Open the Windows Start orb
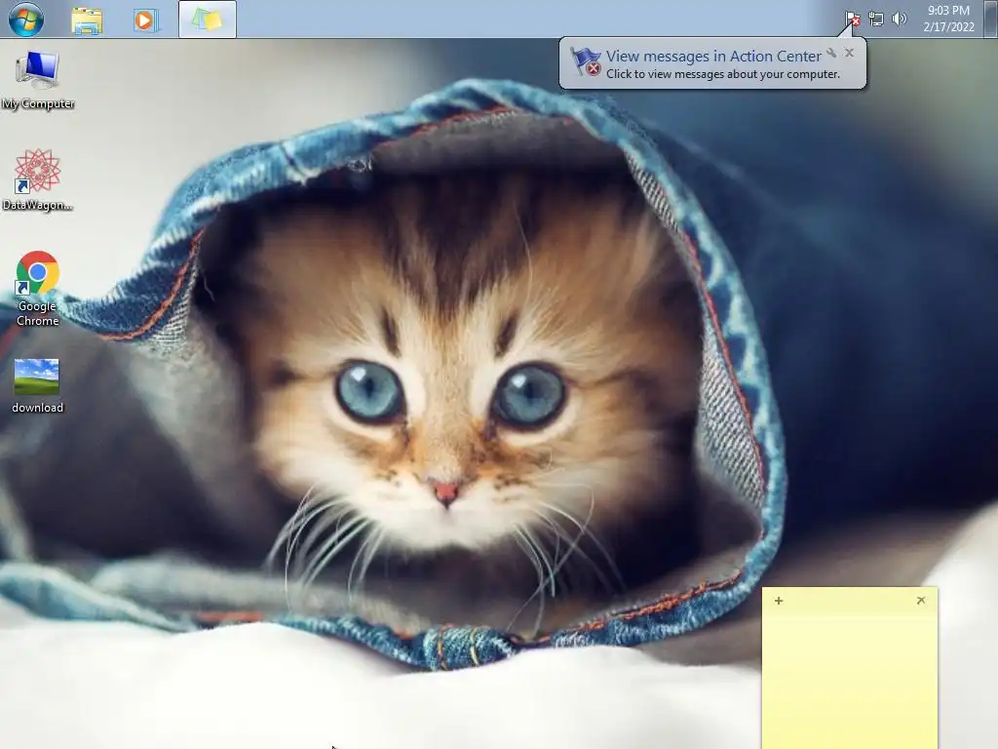Screen dimensions: 998x749 click(x=26, y=20)
